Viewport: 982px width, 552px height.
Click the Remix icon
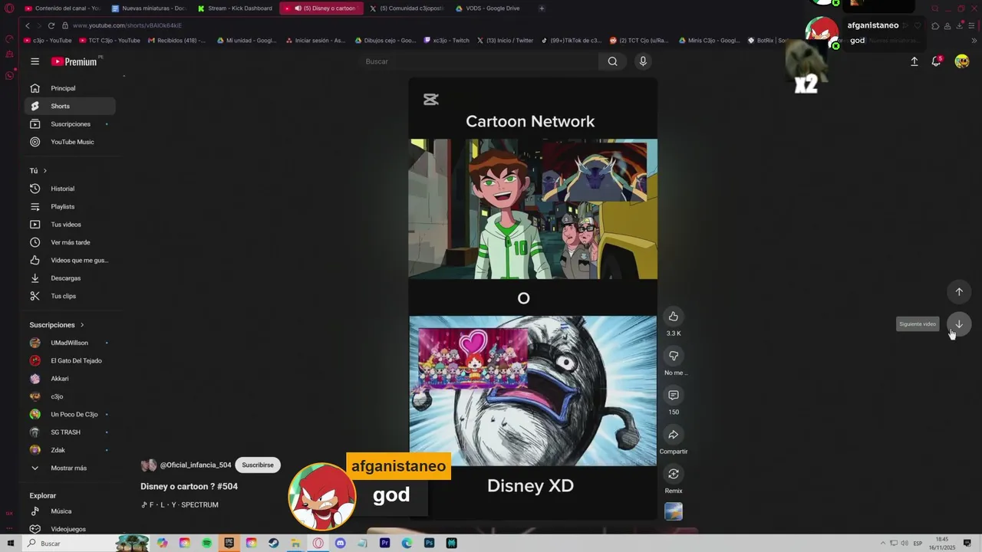tap(673, 474)
